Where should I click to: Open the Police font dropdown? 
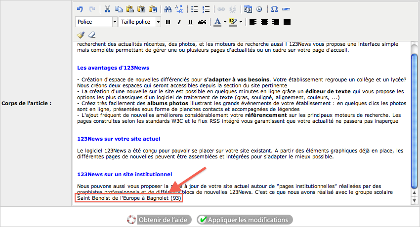click(x=115, y=22)
